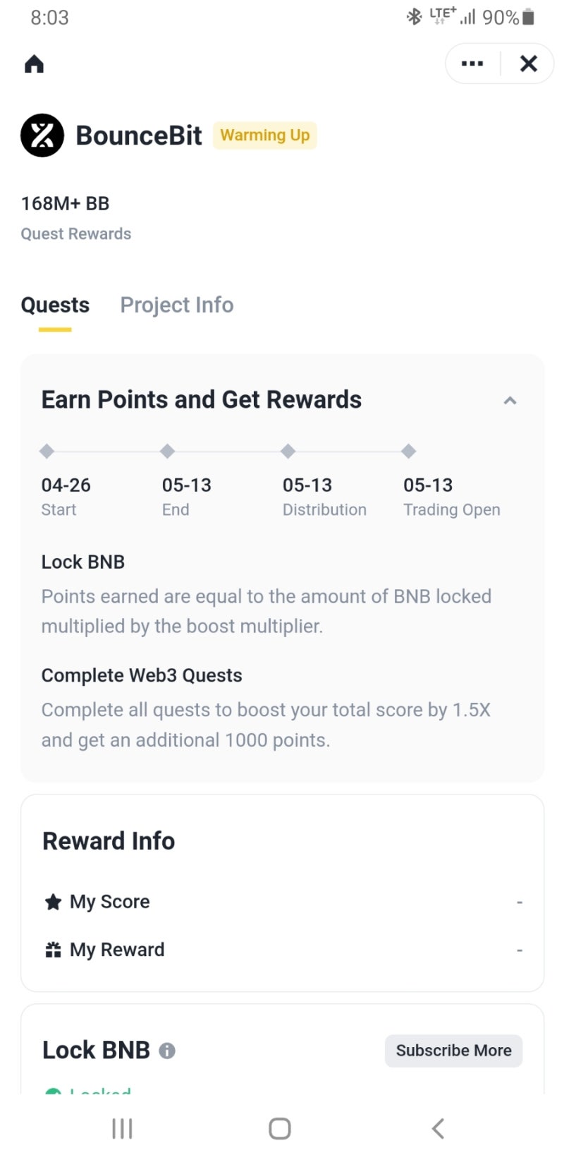Tap the 05-13 Distribution timeline marker
Image resolution: width=564 pixels, height=1160 pixels.
click(288, 451)
